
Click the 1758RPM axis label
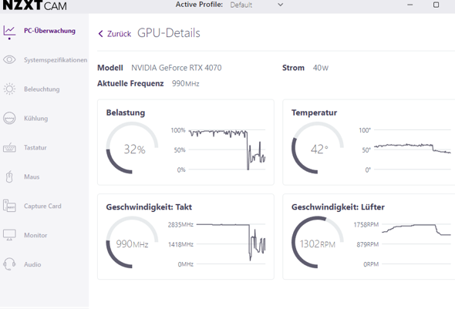click(x=366, y=225)
